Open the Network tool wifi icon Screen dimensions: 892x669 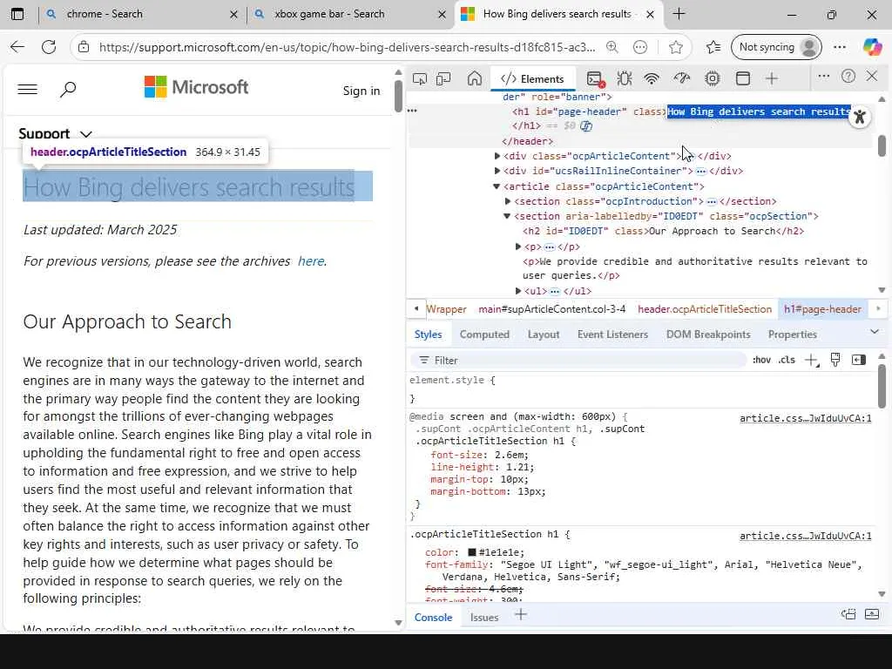coord(652,78)
